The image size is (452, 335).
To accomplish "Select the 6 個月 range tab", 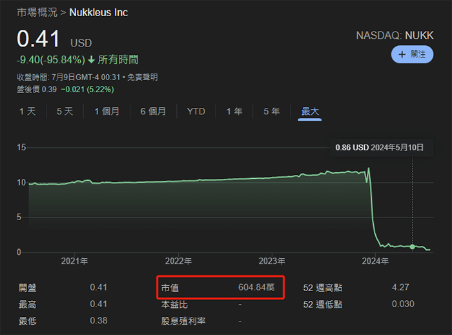I will click(153, 111).
